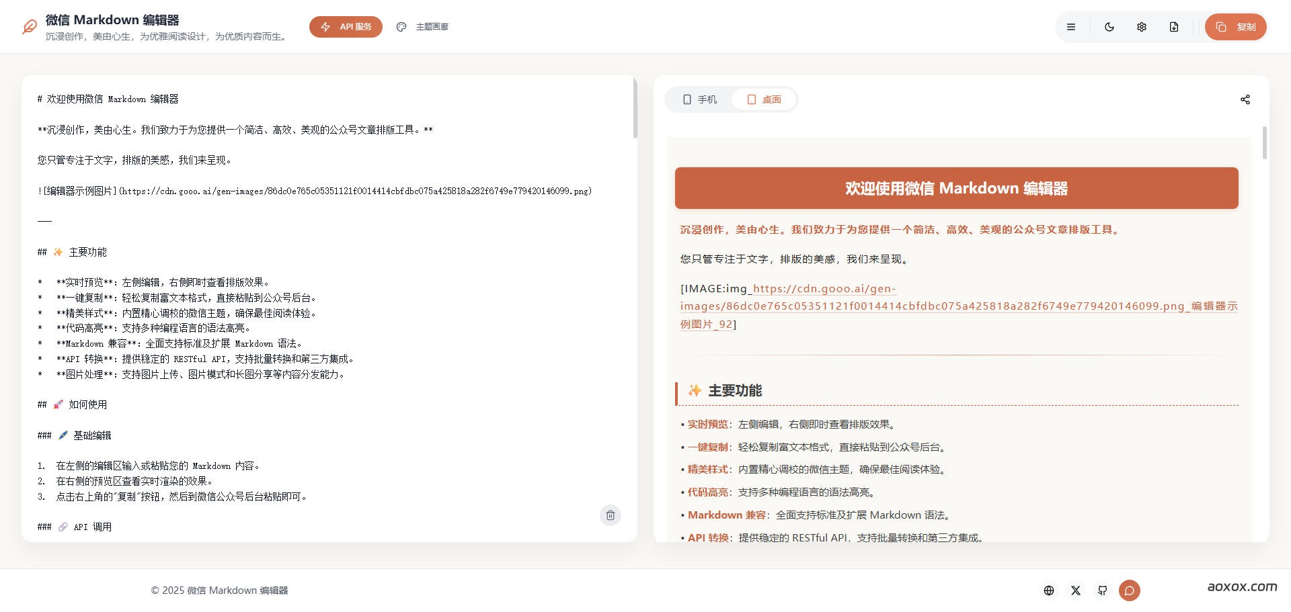Screen dimensions: 1291x612
Task: Open the website globe icon in the footer
Action: click(x=1048, y=591)
